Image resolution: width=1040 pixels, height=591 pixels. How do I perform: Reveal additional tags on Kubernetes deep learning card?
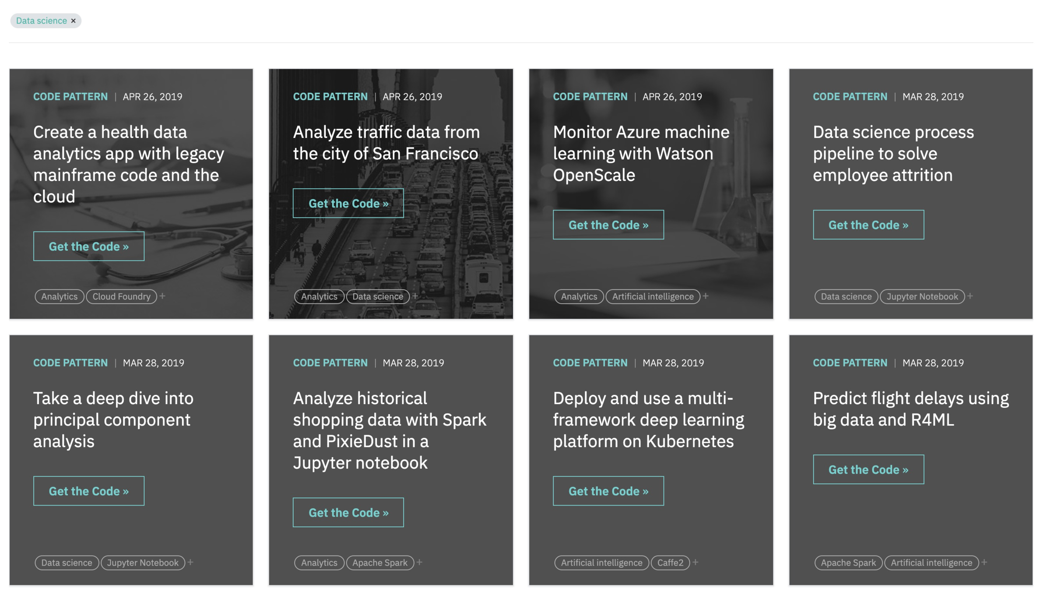pyautogui.click(x=695, y=562)
